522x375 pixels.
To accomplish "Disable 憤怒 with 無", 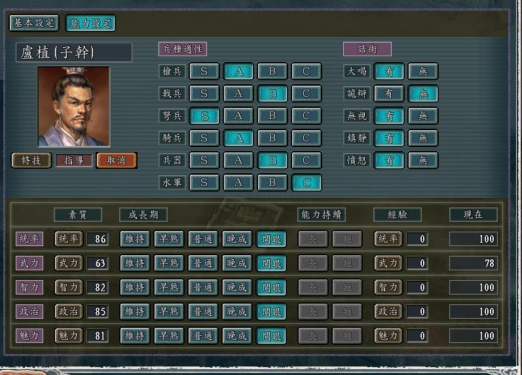I will (x=423, y=160).
